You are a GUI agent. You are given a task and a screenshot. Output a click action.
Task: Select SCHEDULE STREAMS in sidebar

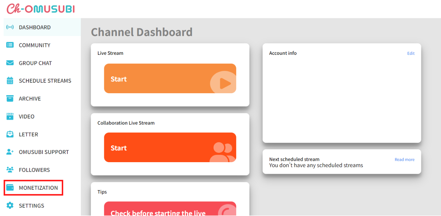pyautogui.click(x=42, y=81)
